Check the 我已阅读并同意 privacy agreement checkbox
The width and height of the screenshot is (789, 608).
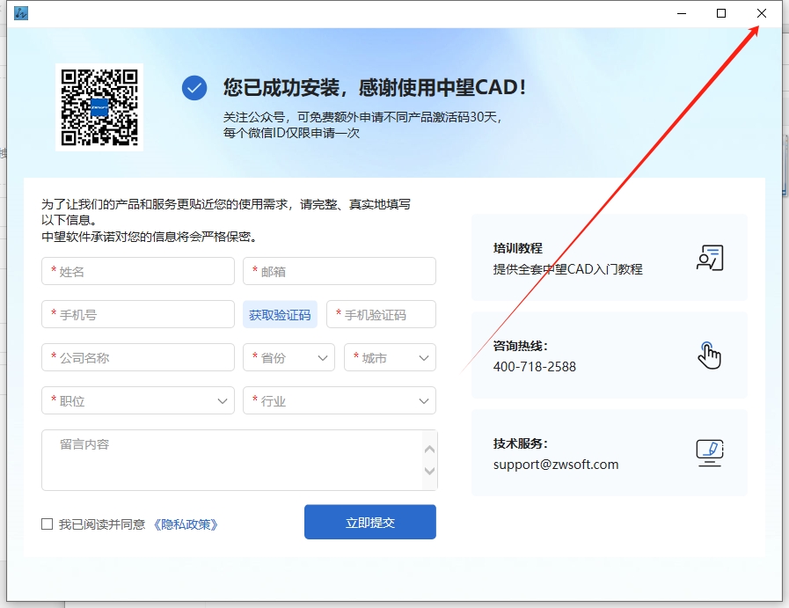click(x=47, y=523)
